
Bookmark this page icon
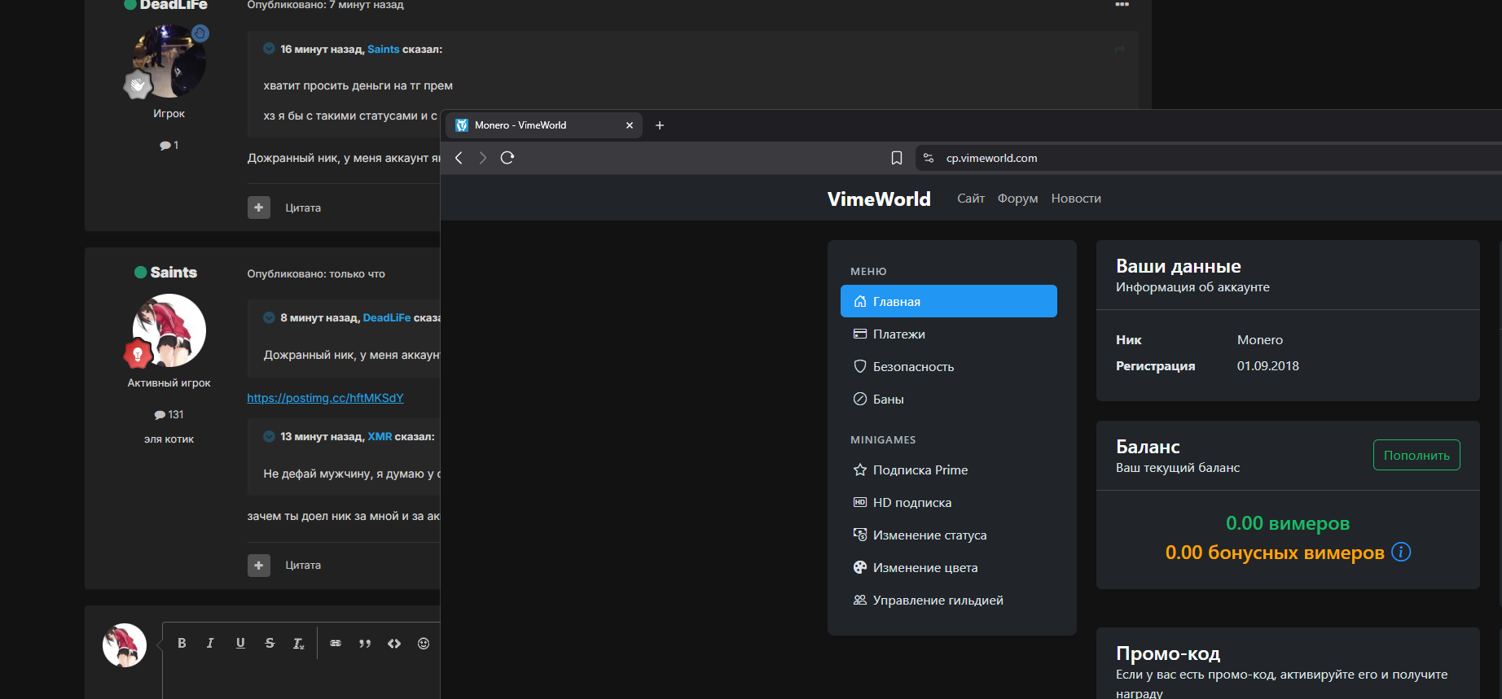(897, 158)
